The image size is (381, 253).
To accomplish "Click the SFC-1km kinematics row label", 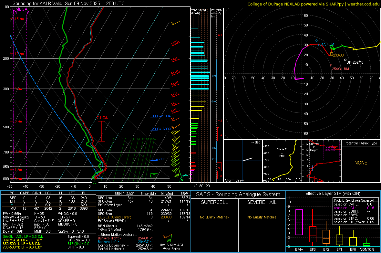I will pos(105,198).
